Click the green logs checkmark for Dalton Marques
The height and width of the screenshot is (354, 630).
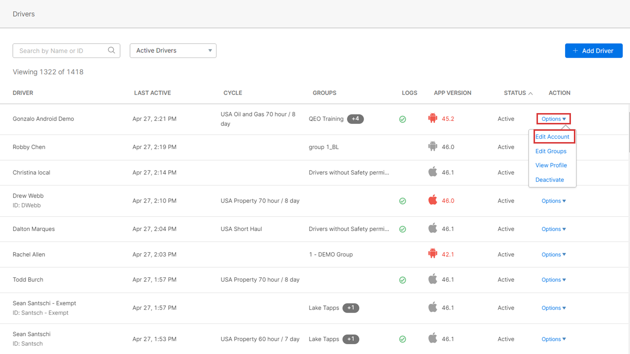click(x=403, y=229)
